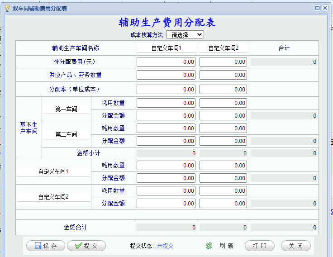Click 待分配费用 field for 自定义车间2
The width and height of the screenshot is (333, 257).
point(223,62)
